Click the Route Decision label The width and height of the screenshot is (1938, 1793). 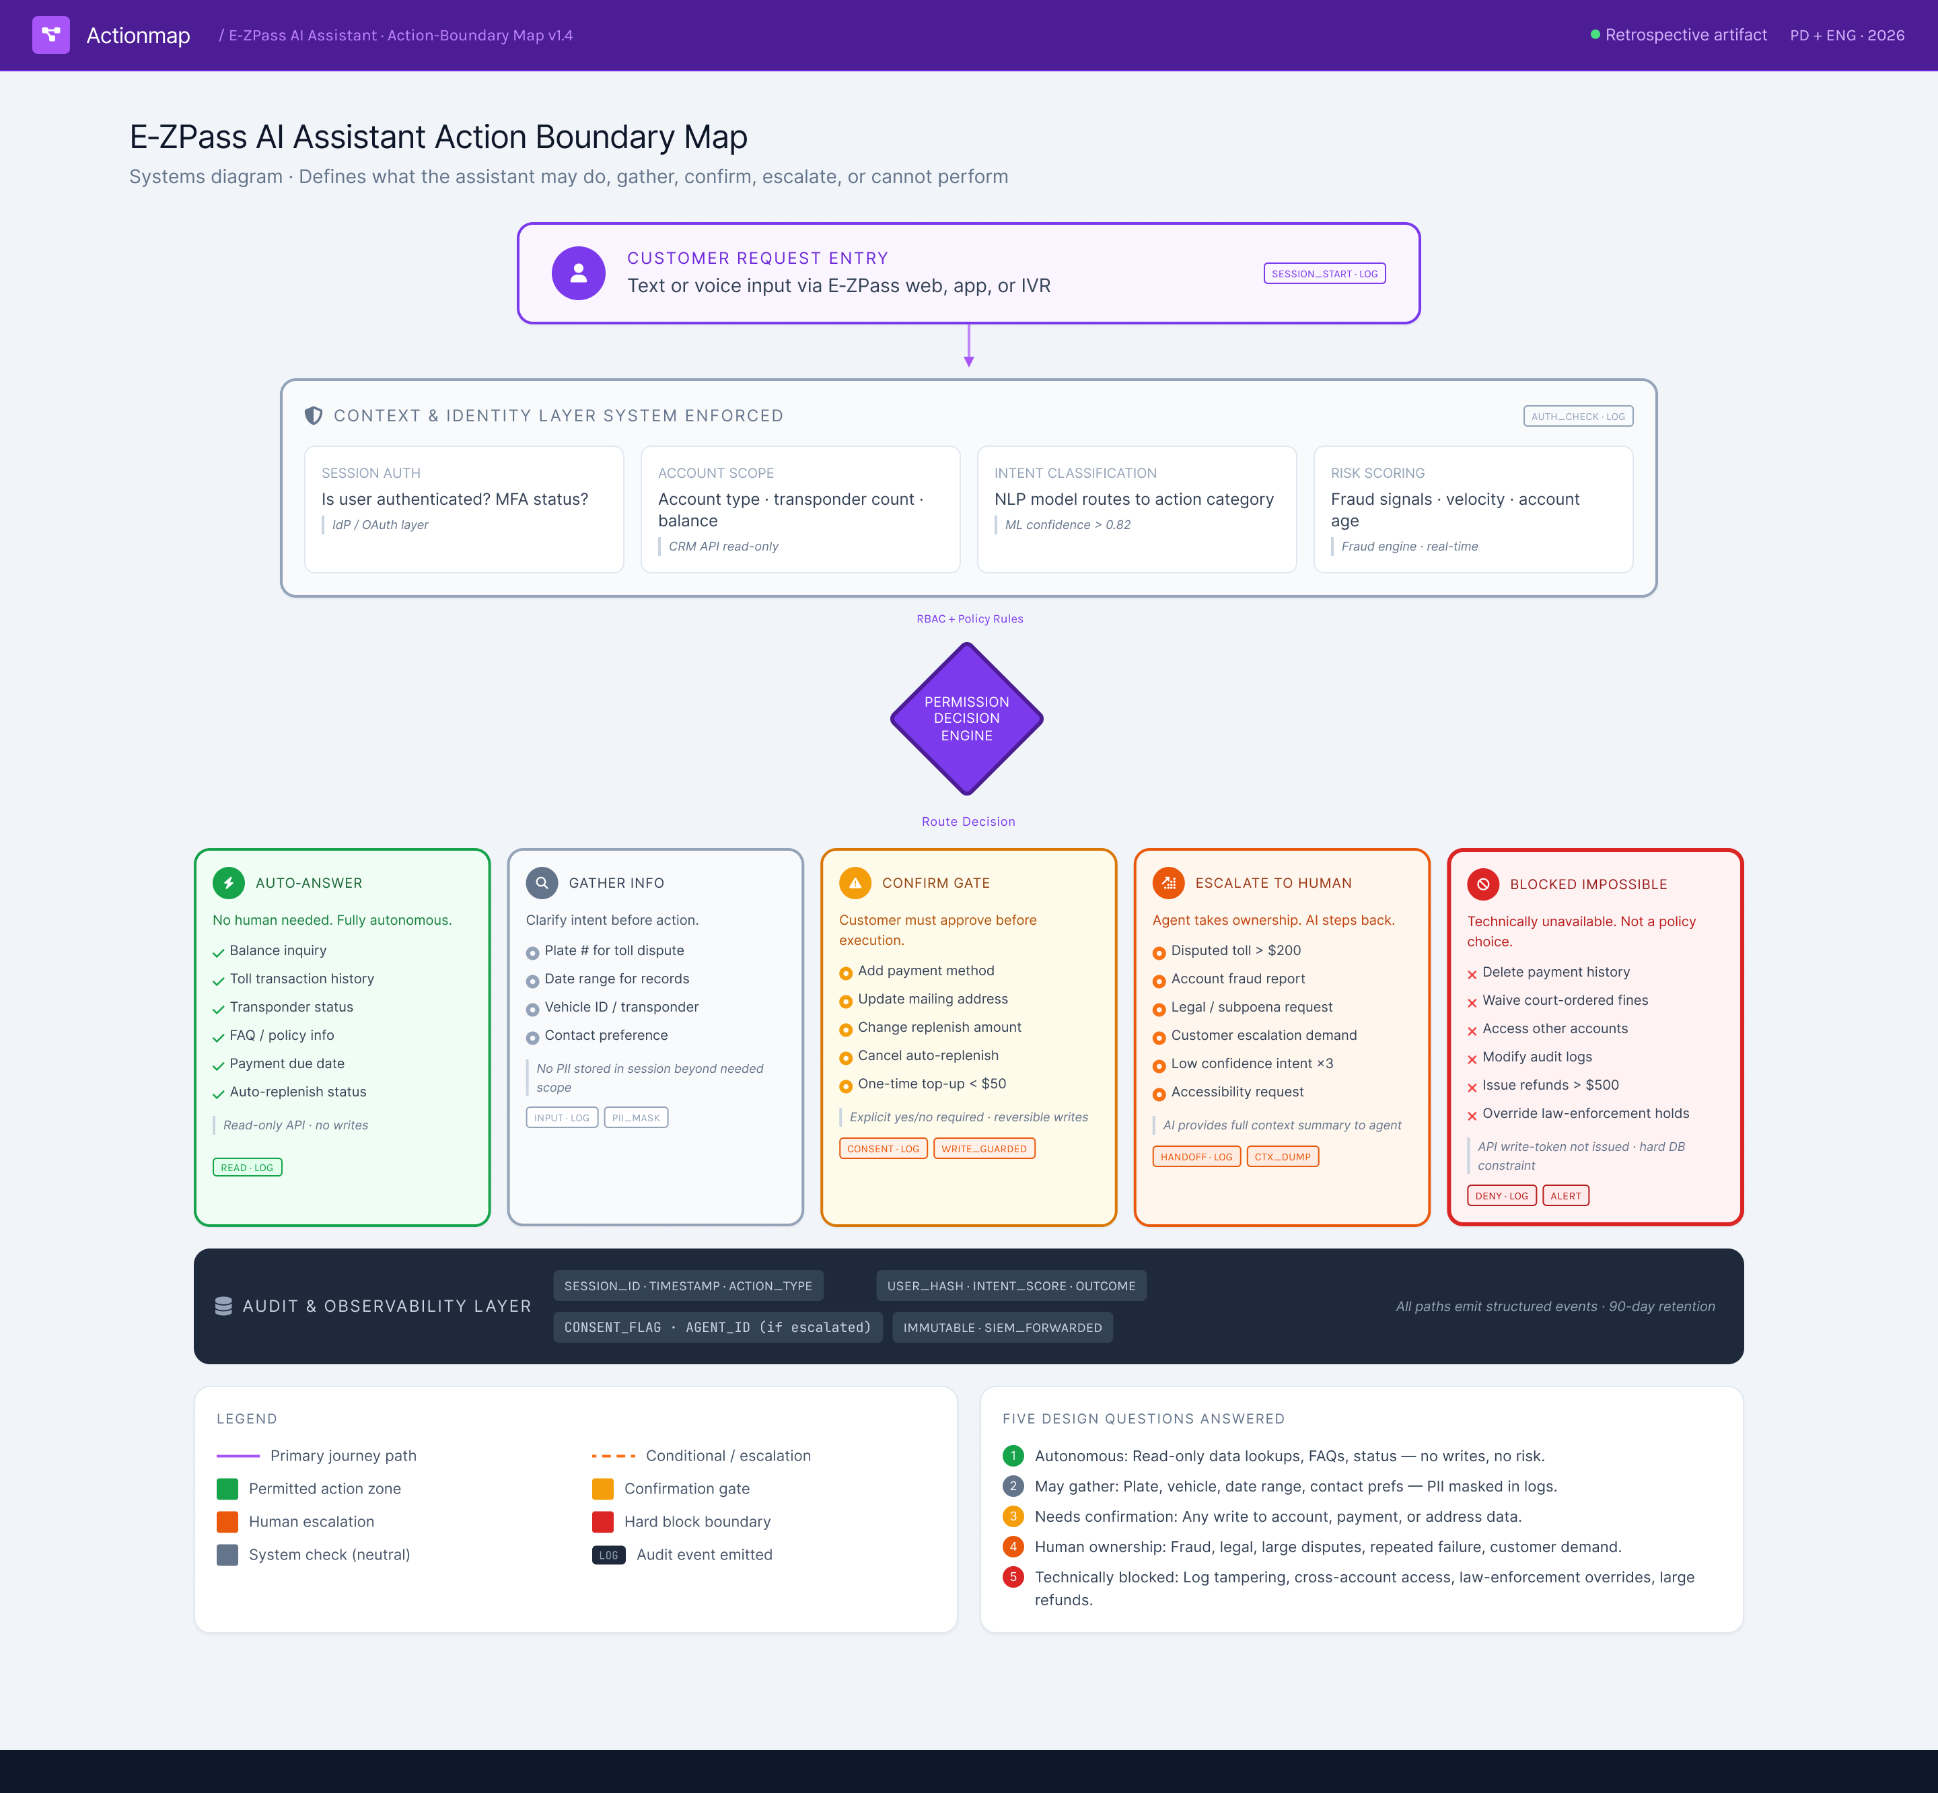click(968, 822)
